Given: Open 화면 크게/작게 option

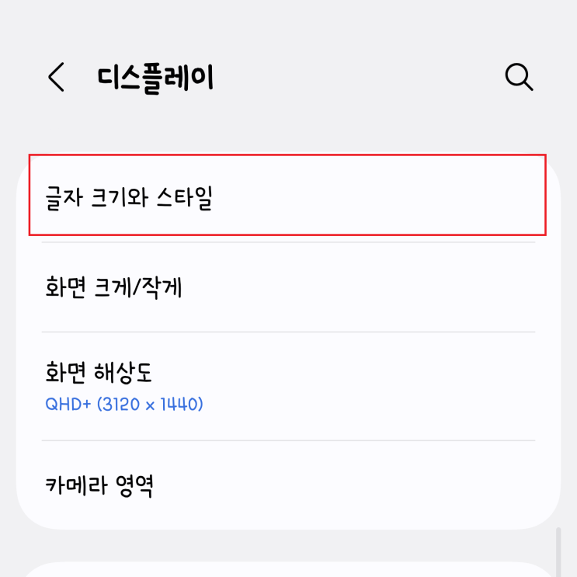Looking at the screenshot, I should pyautogui.click(x=288, y=287).
